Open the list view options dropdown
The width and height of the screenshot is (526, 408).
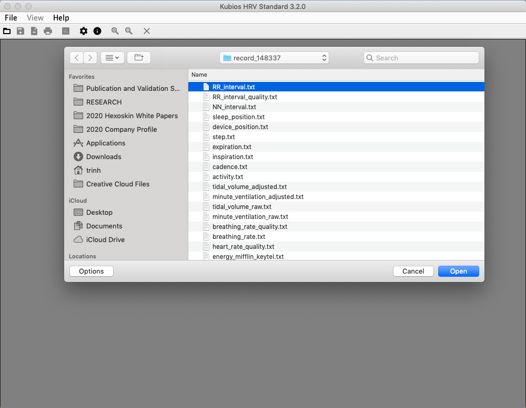(x=112, y=58)
